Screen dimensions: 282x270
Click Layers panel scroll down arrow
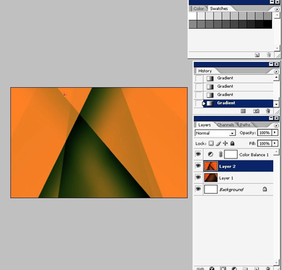click(276, 262)
